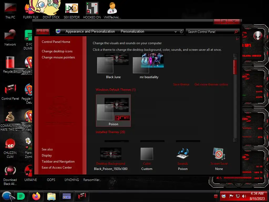Image resolution: width=269 pixels, height=202 pixels.
Task: Go back in Control Panel navigation
Action: pos(39,32)
